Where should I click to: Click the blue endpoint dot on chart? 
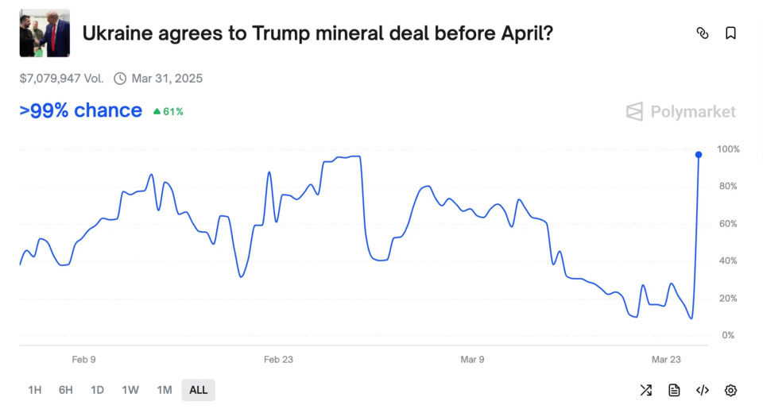[x=699, y=154]
